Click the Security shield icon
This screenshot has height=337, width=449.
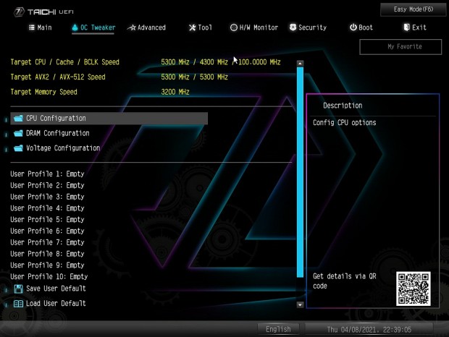pyautogui.click(x=293, y=27)
